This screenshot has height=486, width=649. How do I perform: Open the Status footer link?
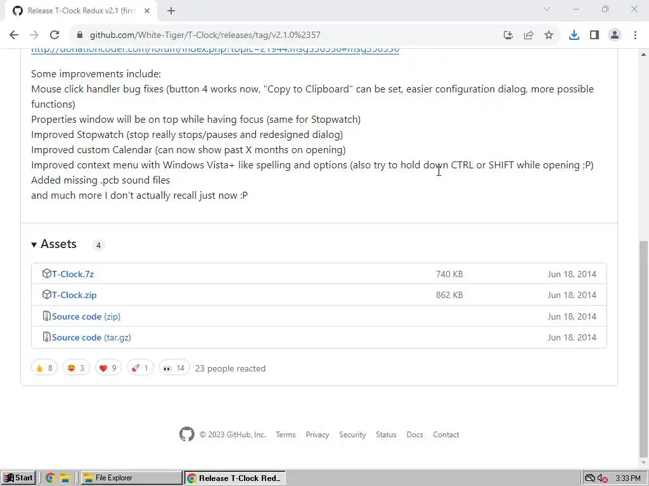386,435
